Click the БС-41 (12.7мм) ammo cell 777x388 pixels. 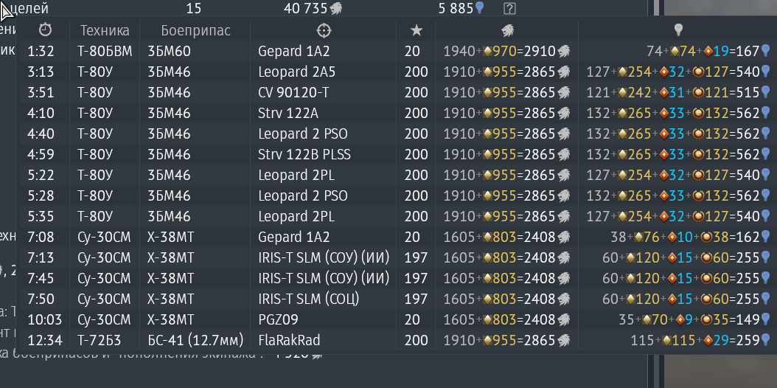pyautogui.click(x=195, y=341)
